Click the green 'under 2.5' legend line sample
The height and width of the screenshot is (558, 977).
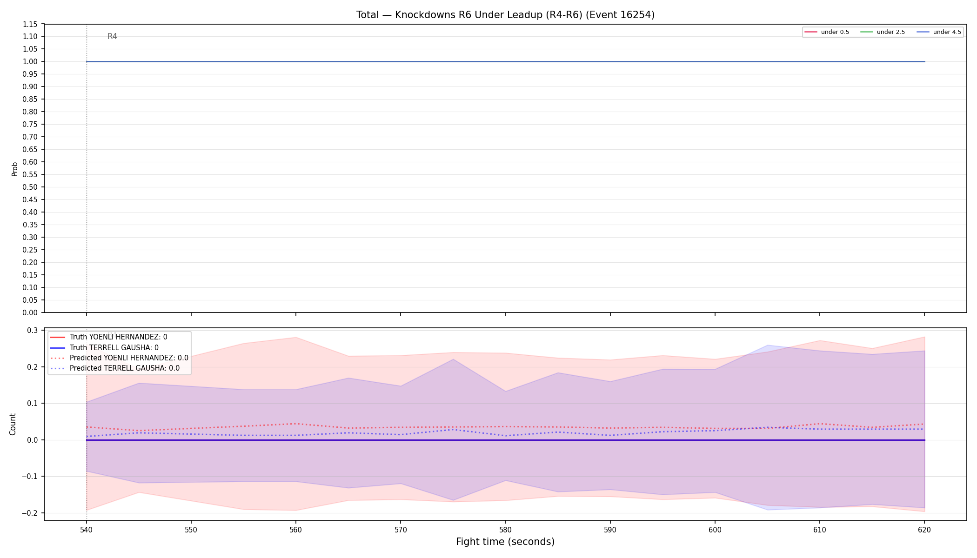coord(867,32)
